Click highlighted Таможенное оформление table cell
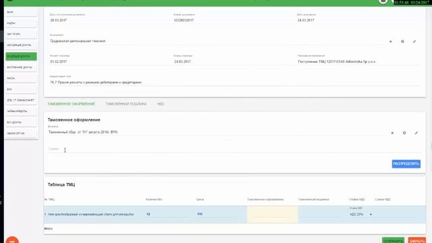Screen dimensions: 432x243 click(272, 215)
